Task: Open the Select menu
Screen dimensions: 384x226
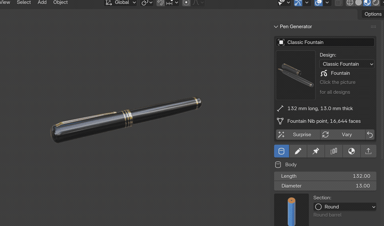Action: [24, 3]
